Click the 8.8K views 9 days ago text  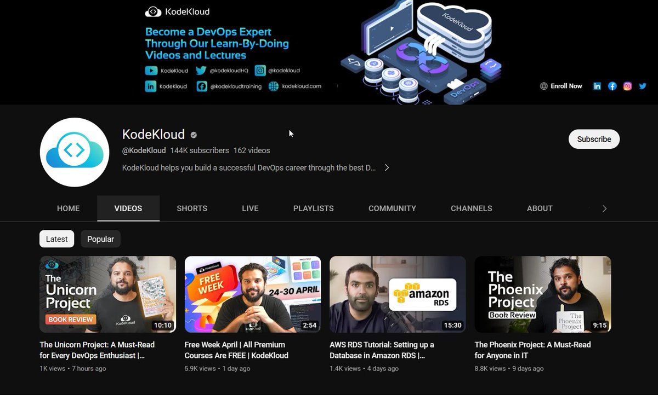click(x=509, y=369)
